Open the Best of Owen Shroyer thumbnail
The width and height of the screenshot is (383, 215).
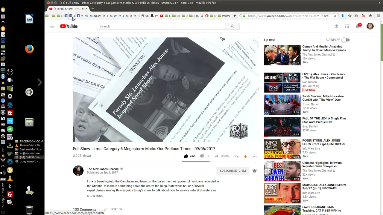282,171
